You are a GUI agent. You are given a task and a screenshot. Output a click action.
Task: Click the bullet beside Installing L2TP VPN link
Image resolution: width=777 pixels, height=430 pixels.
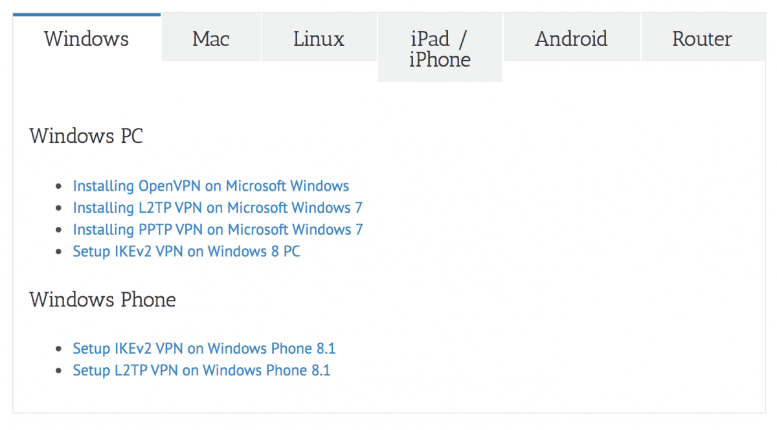(x=60, y=209)
